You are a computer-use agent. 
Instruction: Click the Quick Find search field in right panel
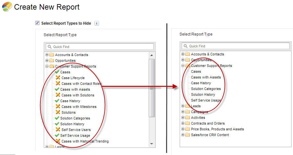coord(236,46)
